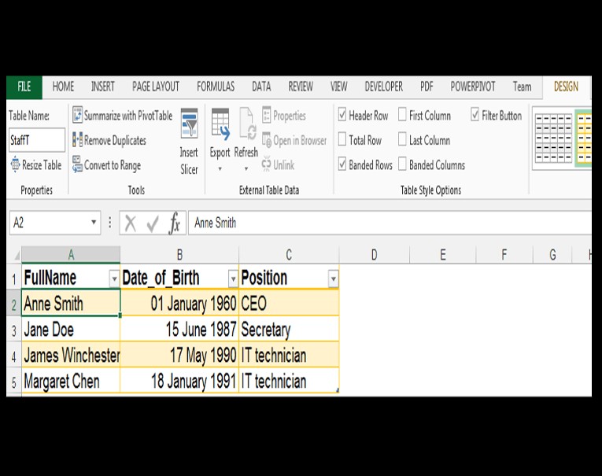Open Date_of_Birth column filter dropdown
Image resolution: width=602 pixels, height=476 pixels.
click(233, 279)
